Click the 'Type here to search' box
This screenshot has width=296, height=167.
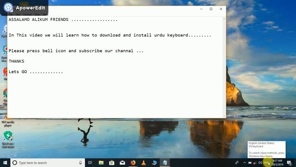[48, 163]
